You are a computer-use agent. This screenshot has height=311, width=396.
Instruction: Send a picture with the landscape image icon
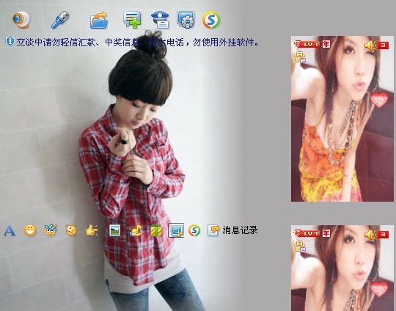114,230
